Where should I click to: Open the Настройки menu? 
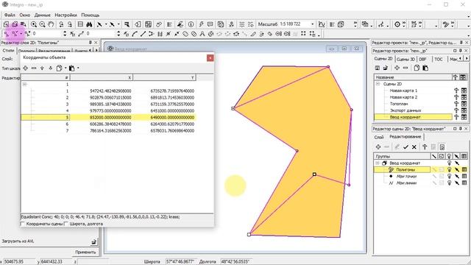(65, 15)
